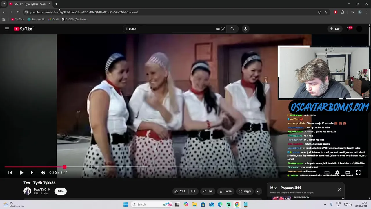Open the TeaVEVO channel avatar
Image resolution: width=371 pixels, height=209 pixels.
click(27, 191)
